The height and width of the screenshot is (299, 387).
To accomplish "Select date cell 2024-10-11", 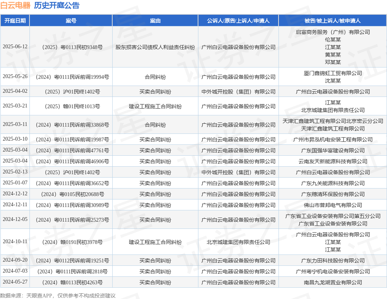I will (15, 242).
